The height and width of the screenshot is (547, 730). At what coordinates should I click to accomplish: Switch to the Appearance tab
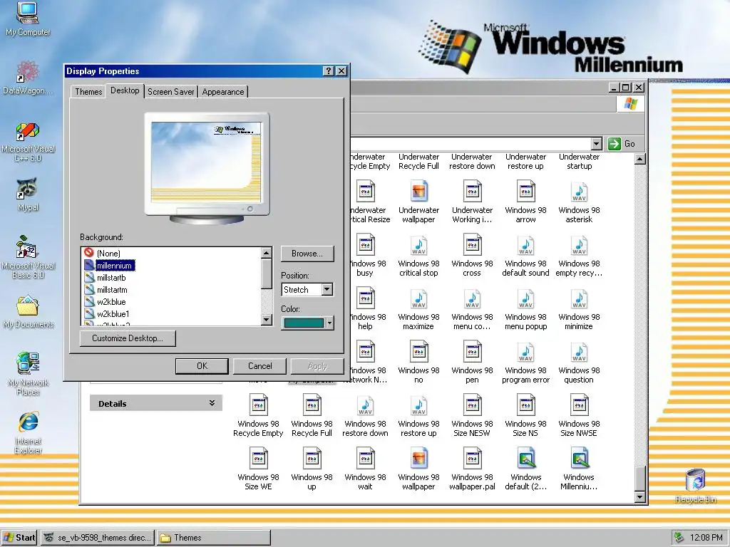click(223, 92)
